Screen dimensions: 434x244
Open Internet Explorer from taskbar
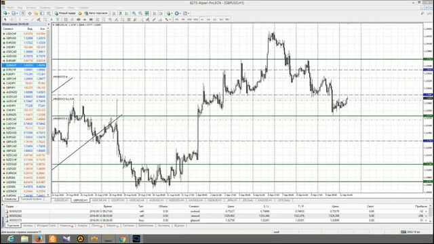pos(11,239)
